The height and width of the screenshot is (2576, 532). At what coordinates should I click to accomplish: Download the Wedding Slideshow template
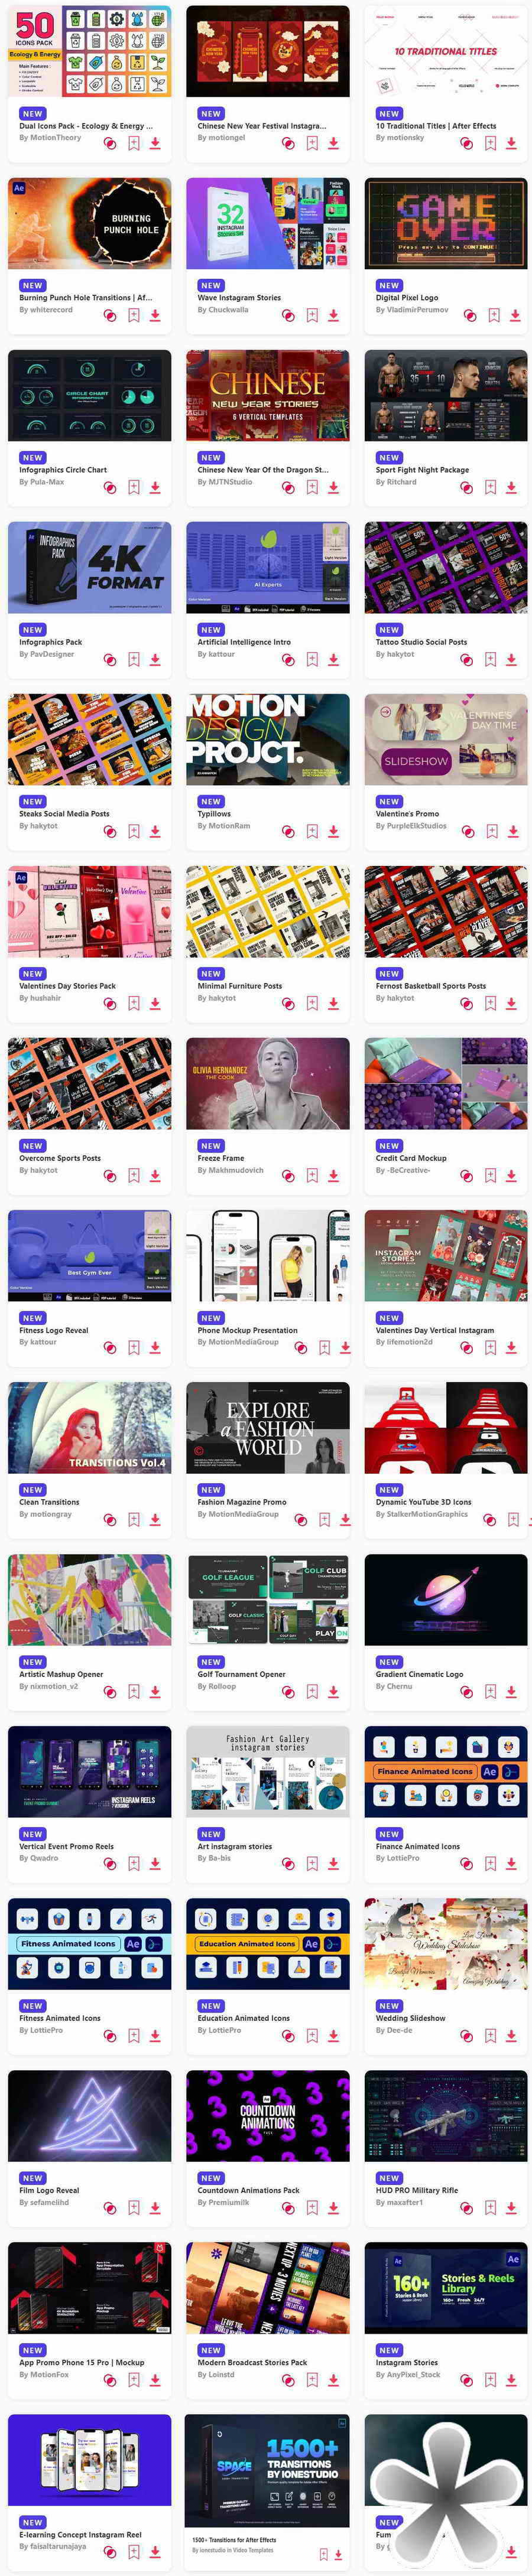[x=511, y=2036]
